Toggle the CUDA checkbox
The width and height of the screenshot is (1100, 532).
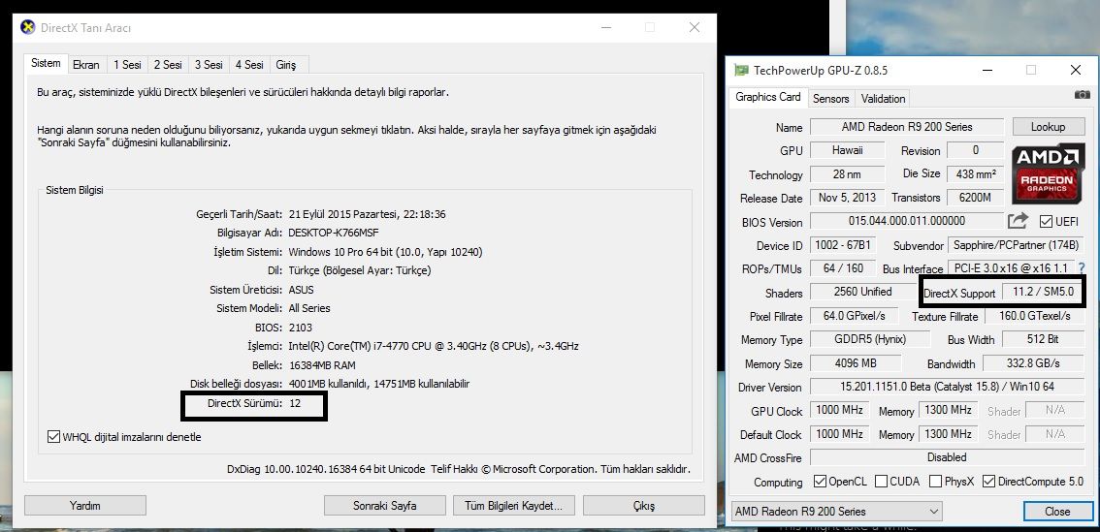[881, 482]
